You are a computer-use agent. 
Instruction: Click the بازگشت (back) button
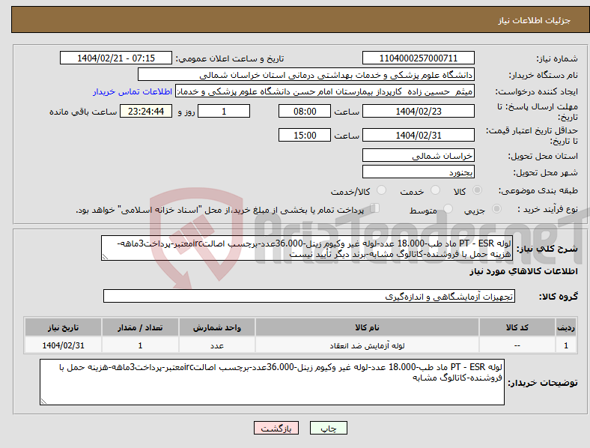coord(276,428)
